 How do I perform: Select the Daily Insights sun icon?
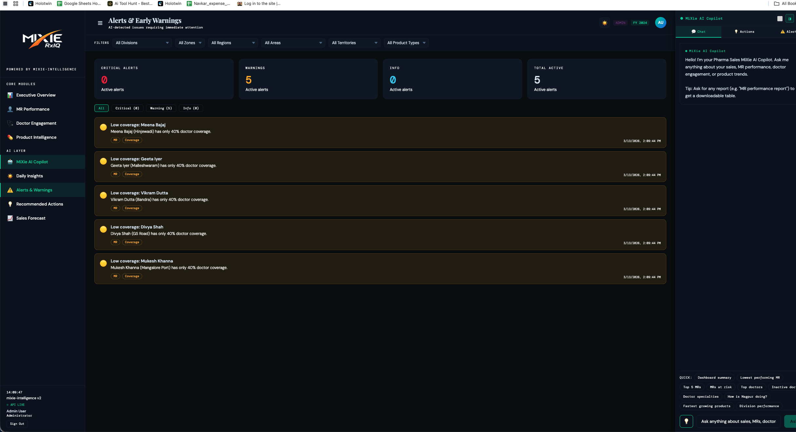pos(10,176)
